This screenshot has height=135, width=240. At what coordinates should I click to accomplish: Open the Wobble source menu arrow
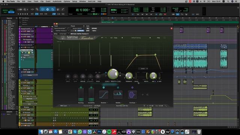[121, 103]
